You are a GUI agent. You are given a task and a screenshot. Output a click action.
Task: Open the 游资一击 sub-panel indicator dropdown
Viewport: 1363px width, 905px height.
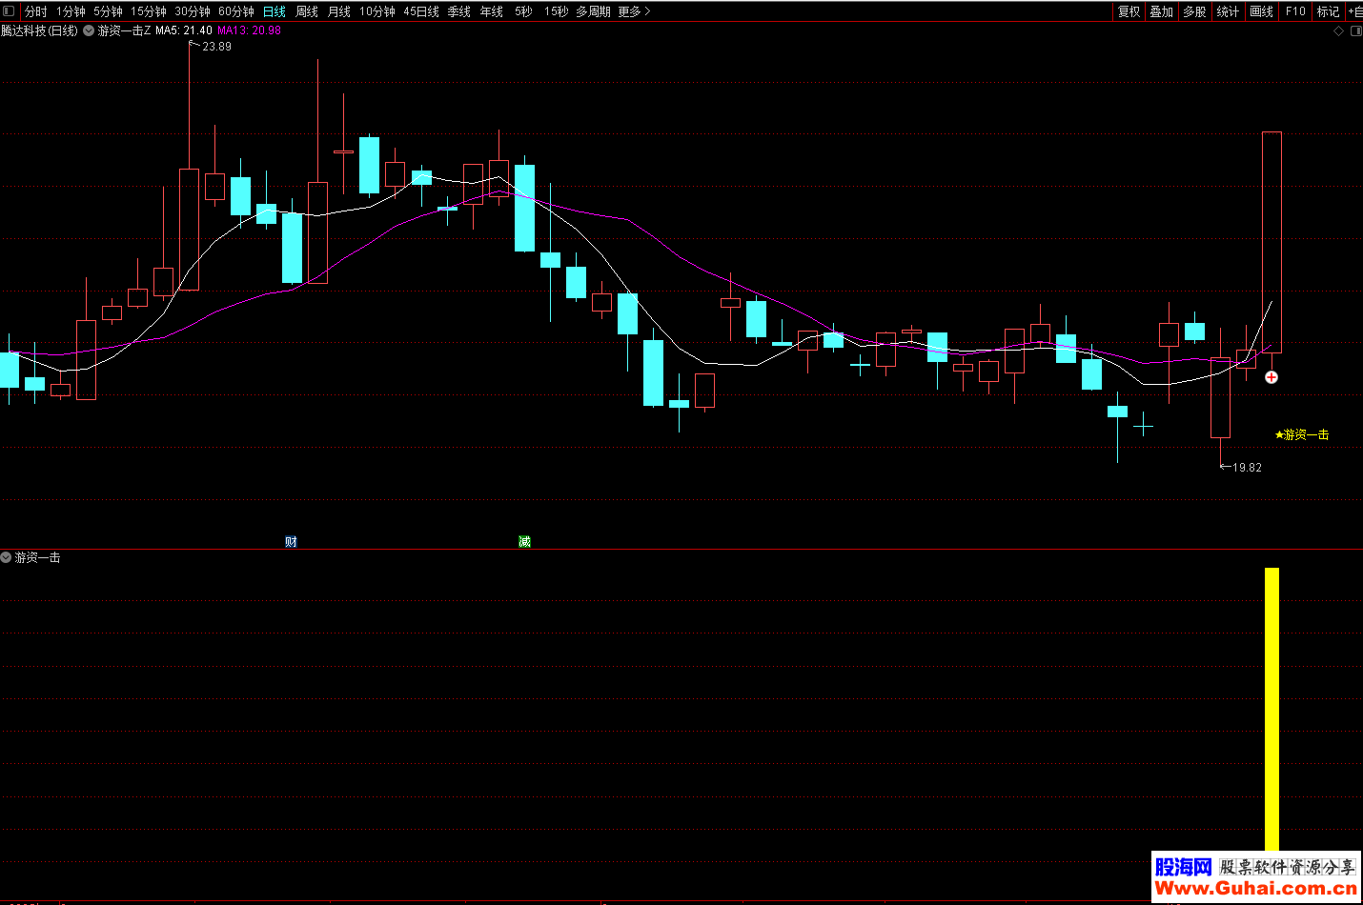(7, 557)
